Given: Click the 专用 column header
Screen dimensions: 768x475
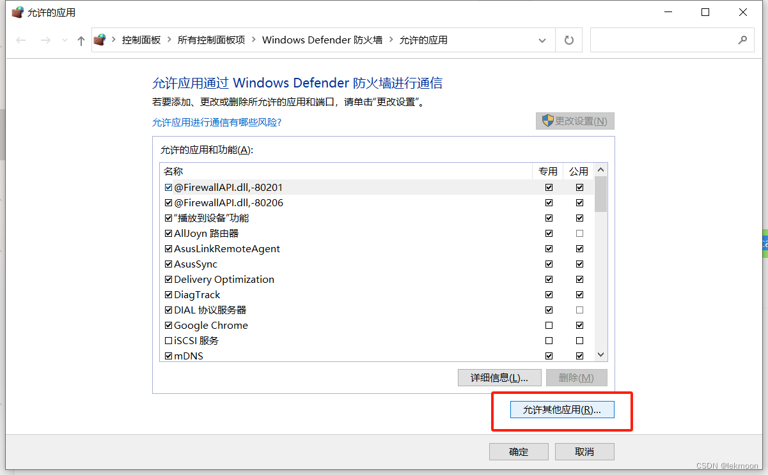Looking at the screenshot, I should 548,171.
